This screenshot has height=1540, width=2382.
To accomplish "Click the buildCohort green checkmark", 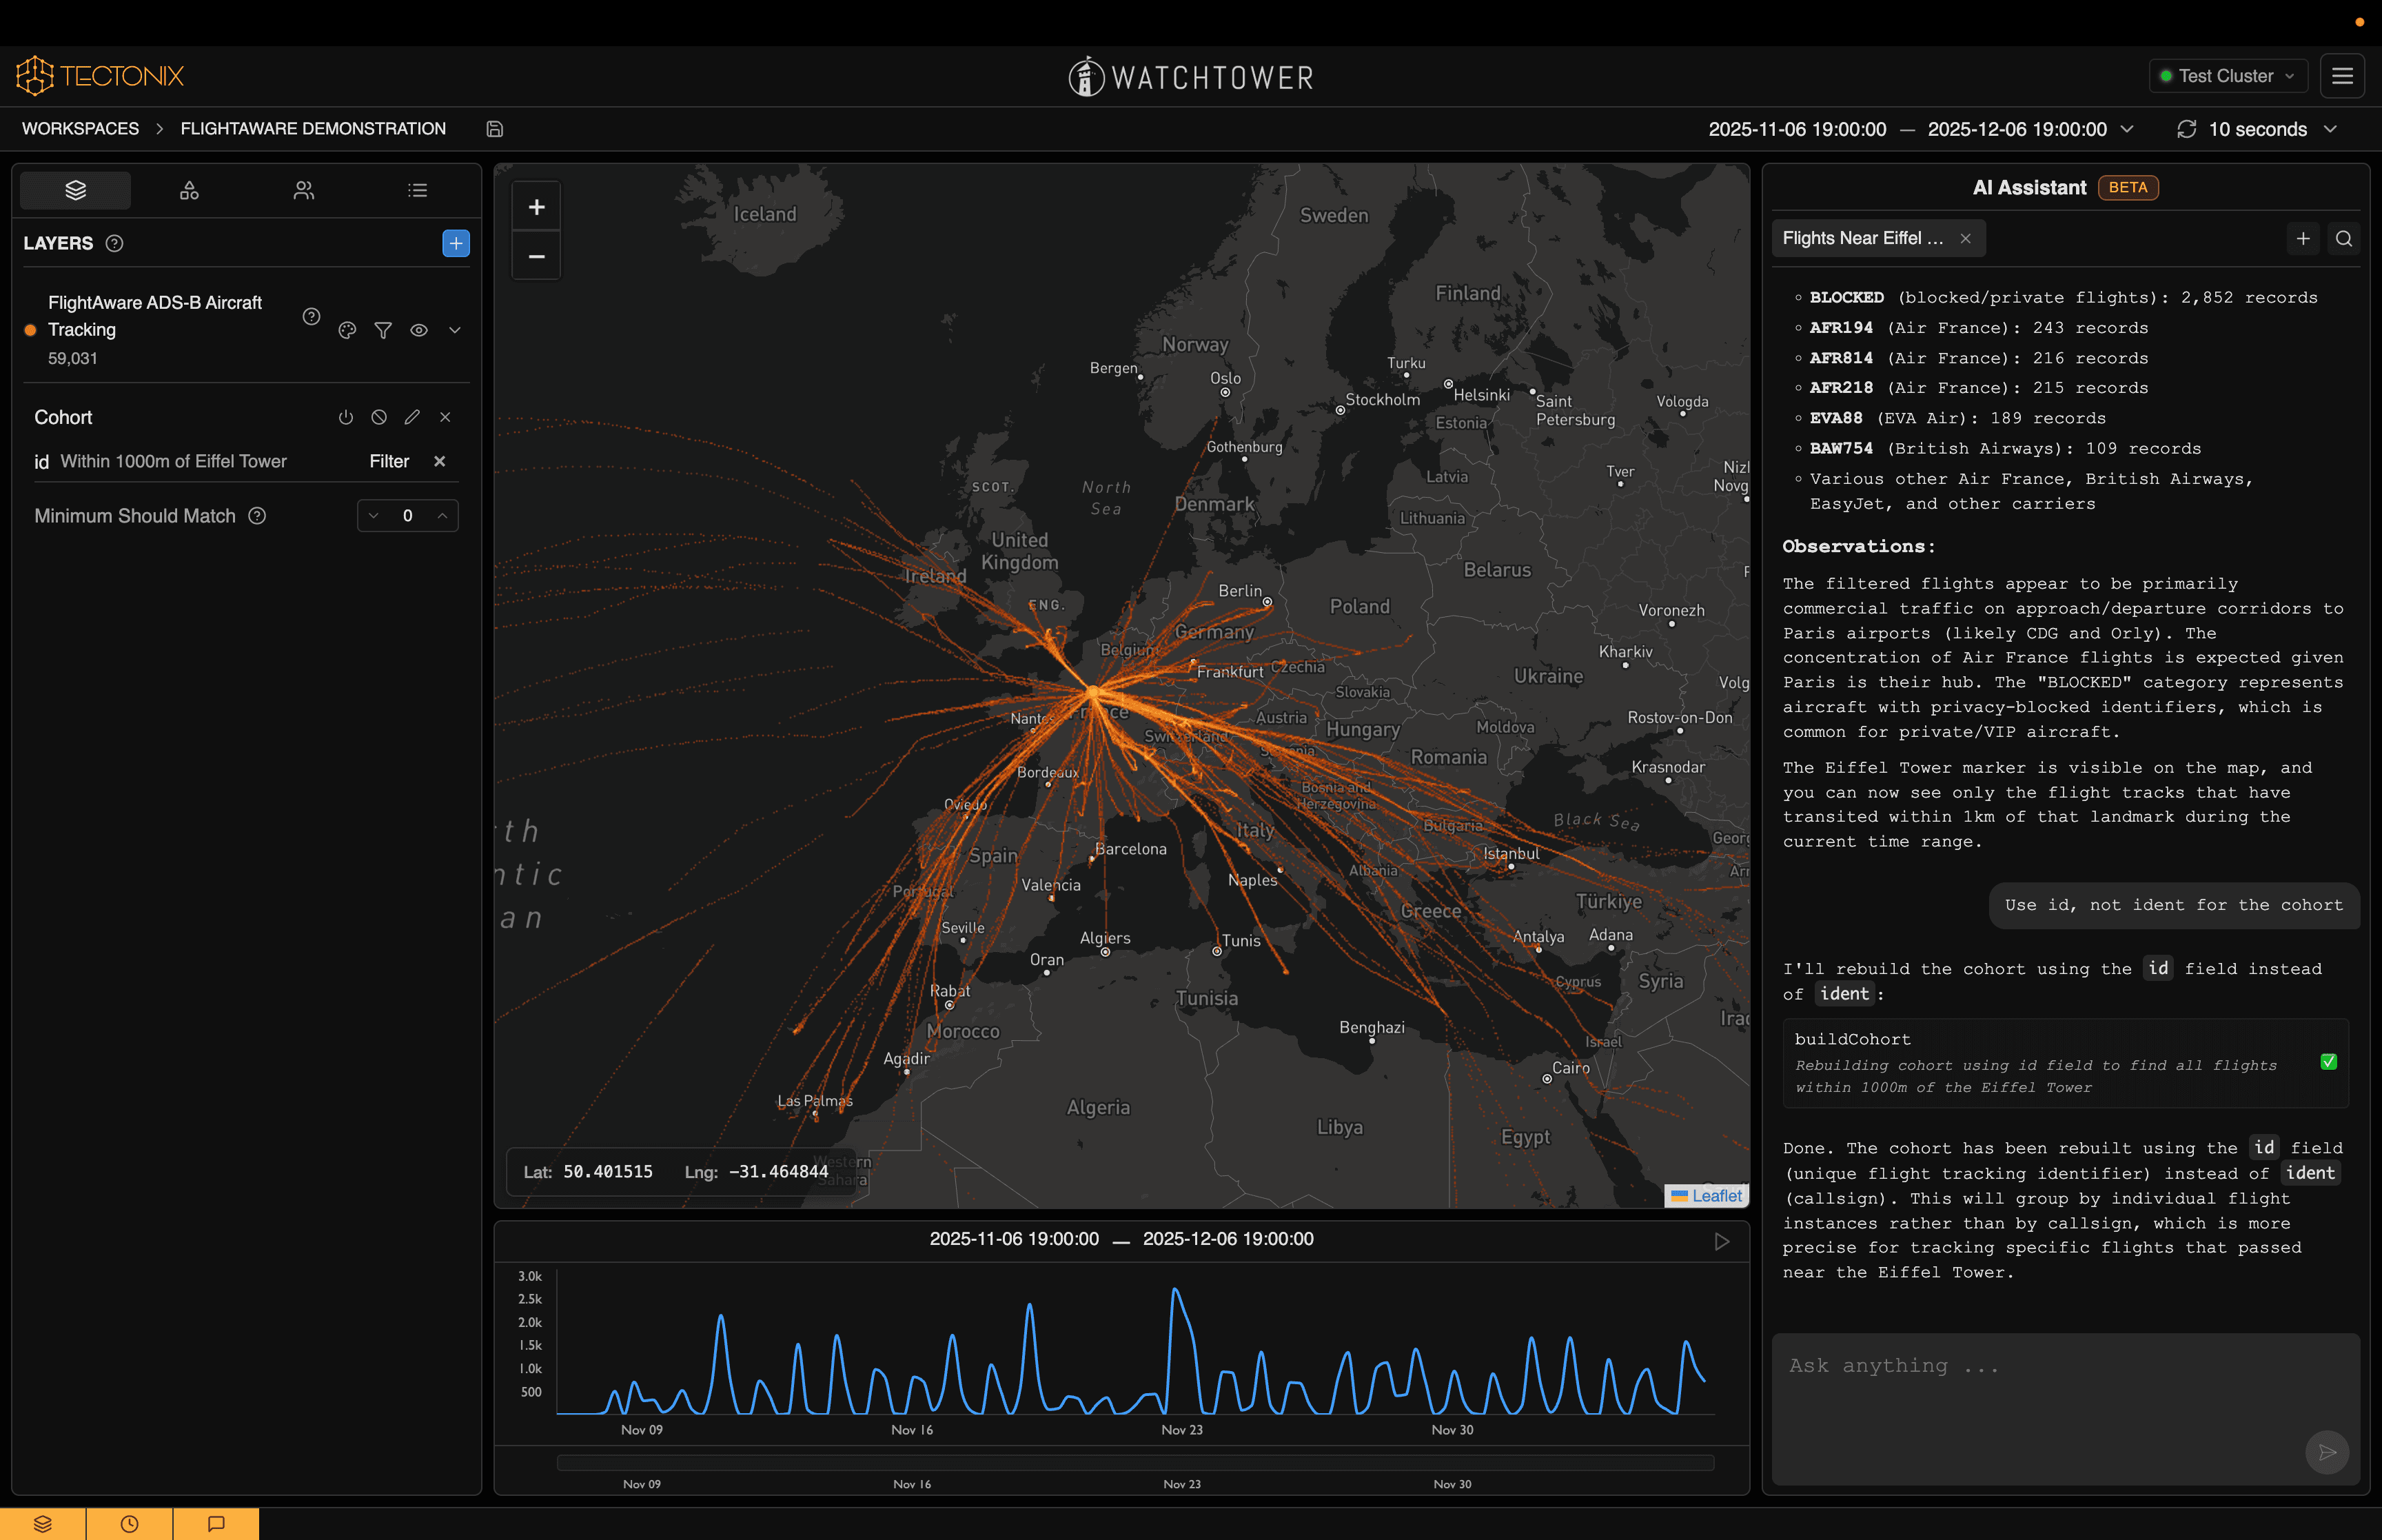I will point(2328,1062).
